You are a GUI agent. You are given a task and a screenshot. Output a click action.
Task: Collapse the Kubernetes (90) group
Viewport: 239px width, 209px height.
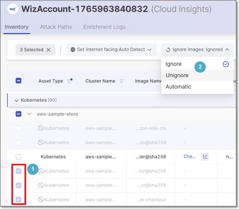(x=17, y=100)
